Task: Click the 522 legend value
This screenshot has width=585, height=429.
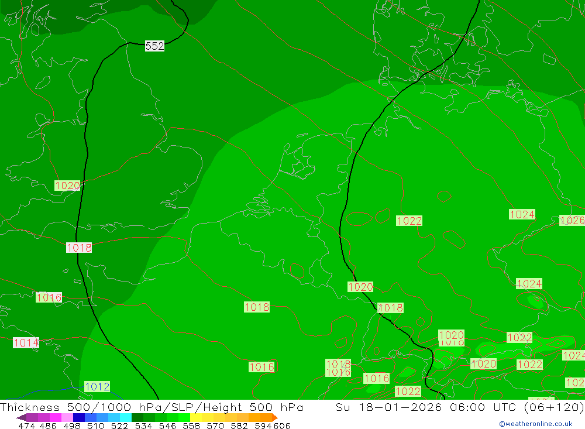Action: pyautogui.click(x=119, y=425)
